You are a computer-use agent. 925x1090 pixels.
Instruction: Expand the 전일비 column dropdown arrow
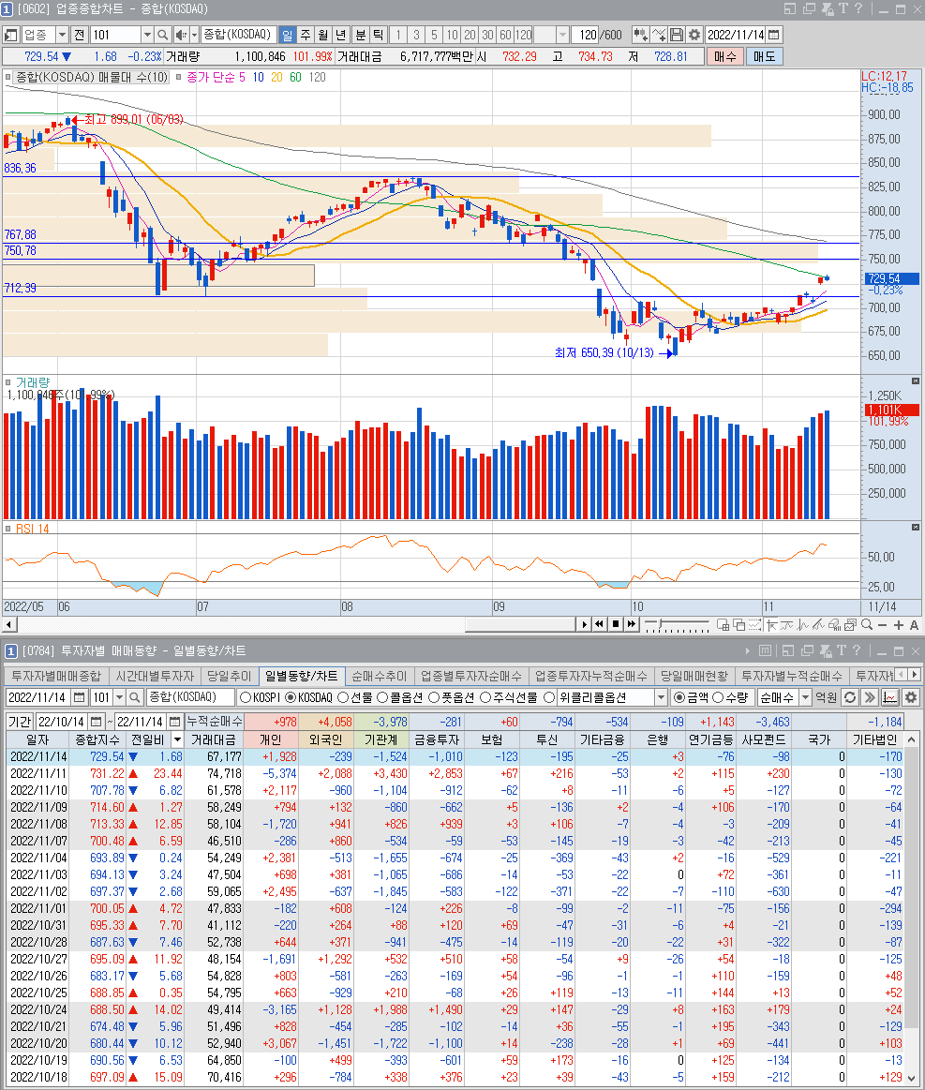(177, 739)
